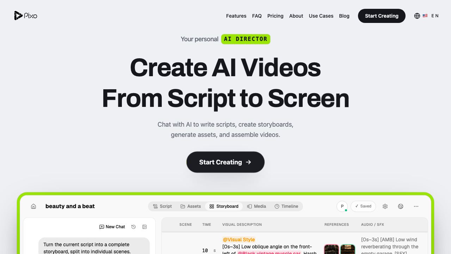451x254 pixels.
Task: Click the aperture icon beside settings
Action: (401, 206)
